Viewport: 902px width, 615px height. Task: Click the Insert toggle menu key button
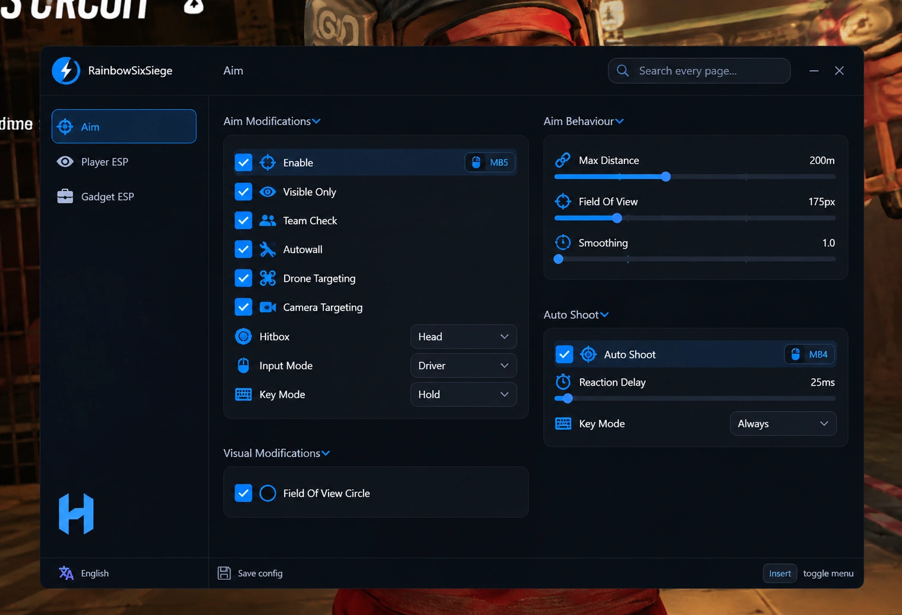[780, 573]
